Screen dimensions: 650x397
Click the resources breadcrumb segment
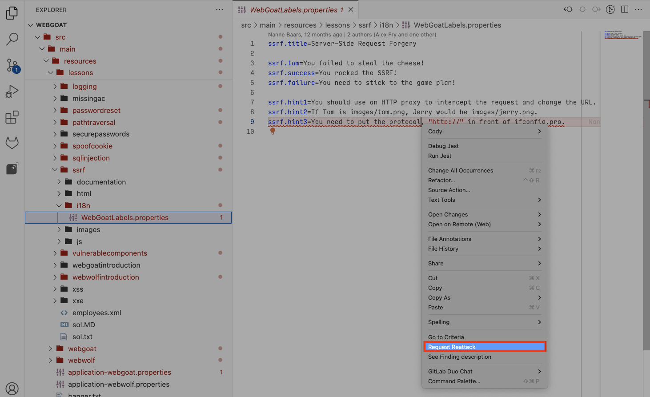(x=300, y=25)
